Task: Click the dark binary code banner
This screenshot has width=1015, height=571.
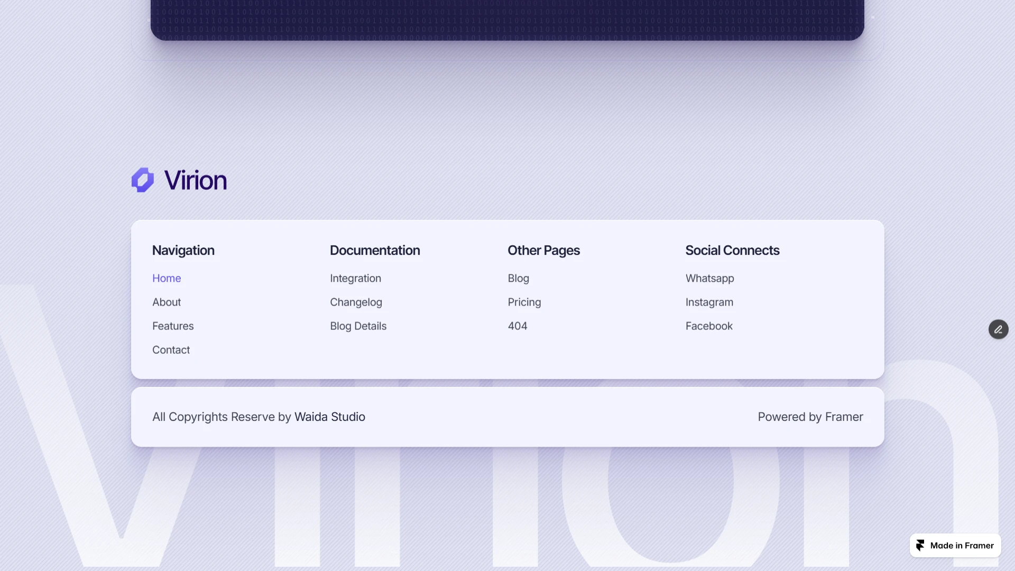Action: 507,20
